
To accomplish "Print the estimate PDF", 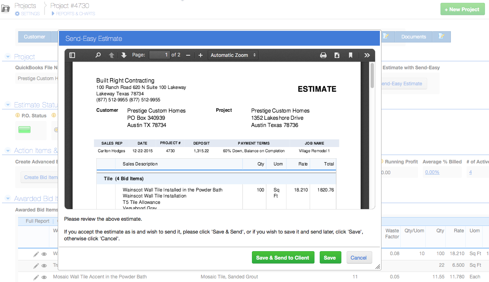I will (x=323, y=55).
